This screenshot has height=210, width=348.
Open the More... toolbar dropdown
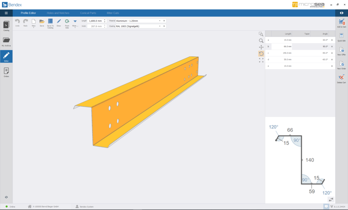pyautogui.click(x=75, y=22)
